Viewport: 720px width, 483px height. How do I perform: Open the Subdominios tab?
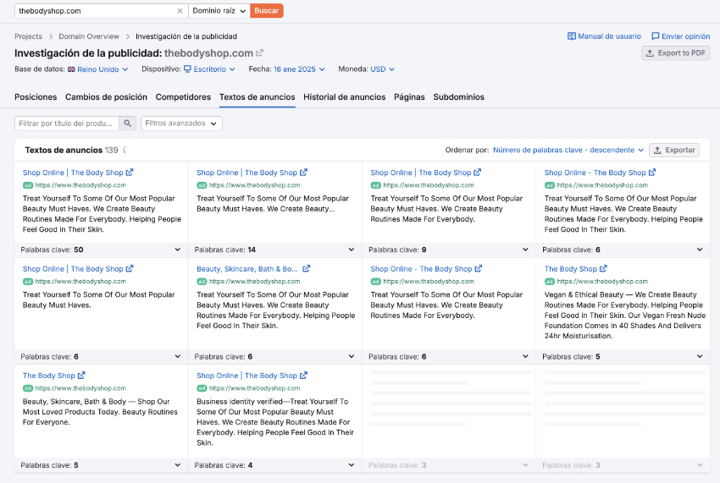click(x=459, y=97)
